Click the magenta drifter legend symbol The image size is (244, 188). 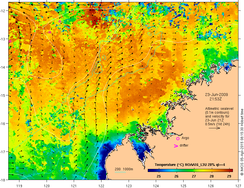[176, 146]
